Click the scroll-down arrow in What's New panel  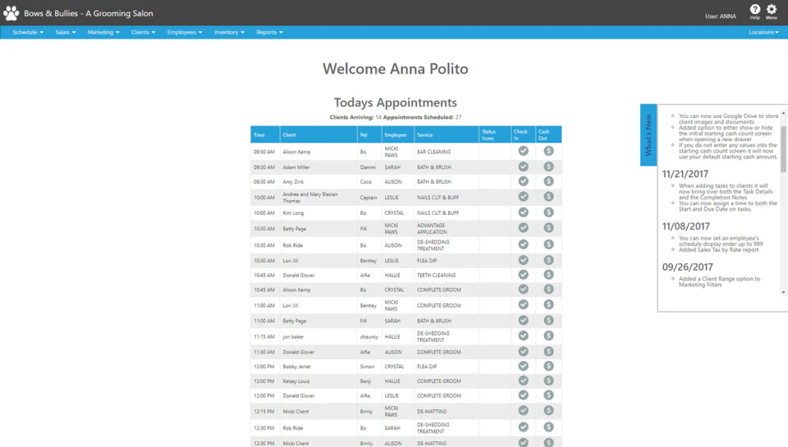coord(783,292)
